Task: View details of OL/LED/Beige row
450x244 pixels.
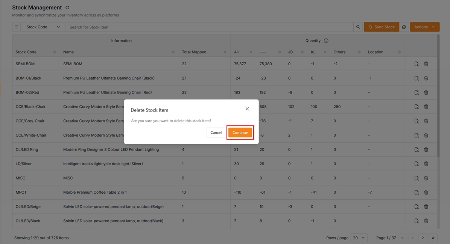Action: pos(417,207)
